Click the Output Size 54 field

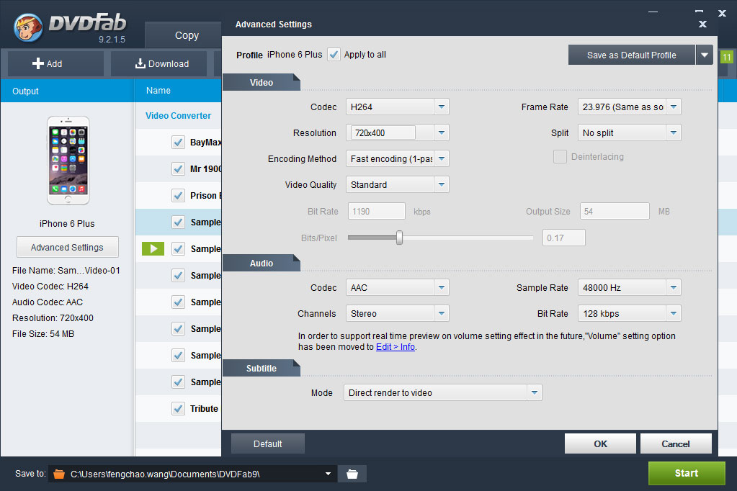click(x=615, y=212)
